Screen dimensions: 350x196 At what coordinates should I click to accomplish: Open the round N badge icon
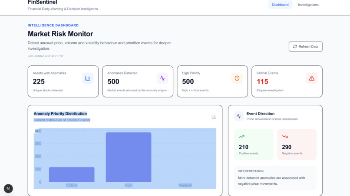[x=8, y=189]
